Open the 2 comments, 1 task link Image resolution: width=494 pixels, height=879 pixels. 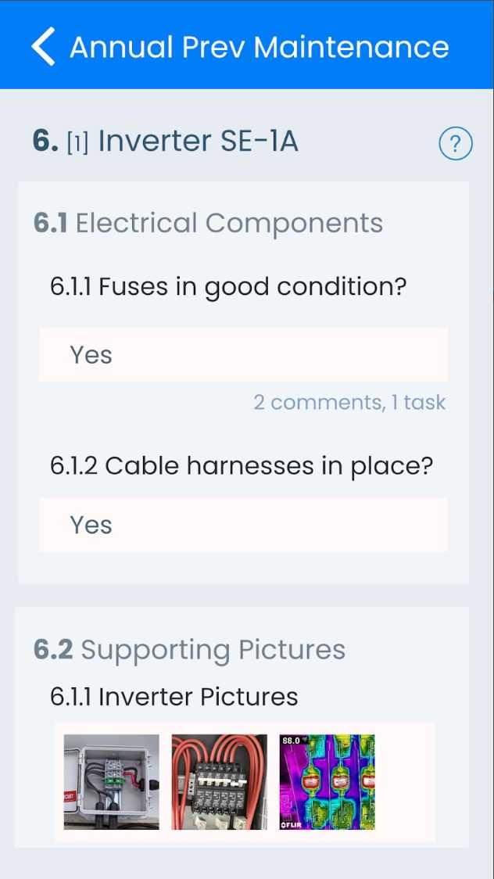[349, 403]
